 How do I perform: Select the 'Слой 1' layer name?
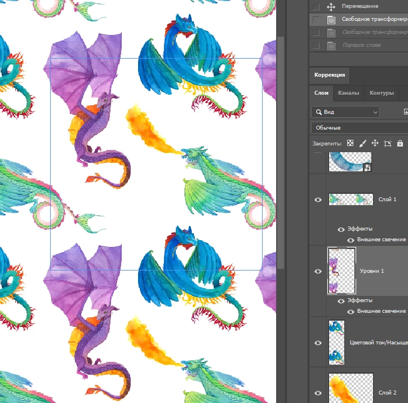pyautogui.click(x=387, y=200)
